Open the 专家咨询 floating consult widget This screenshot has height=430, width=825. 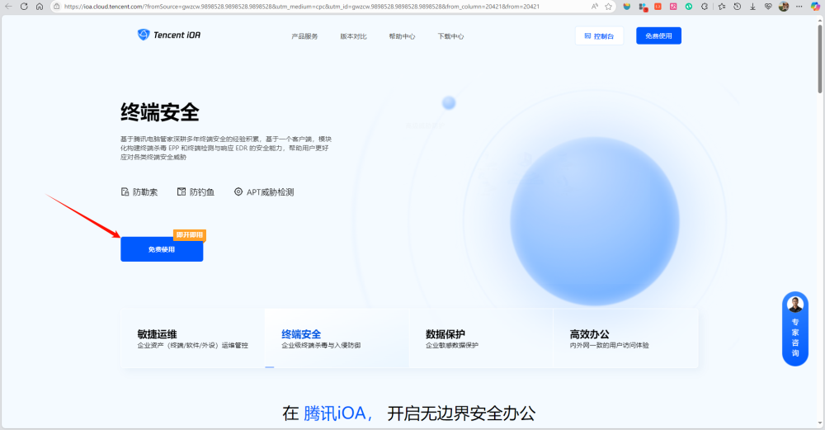(x=795, y=328)
